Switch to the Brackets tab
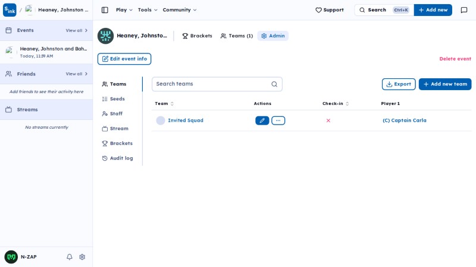 [x=198, y=36]
